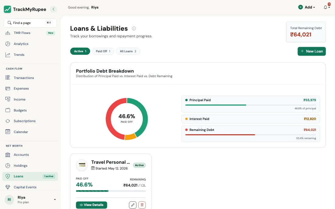Viewport: 335px width, 209px height.
Task: Click the '1 active' badge on Loans
Action: point(49,176)
